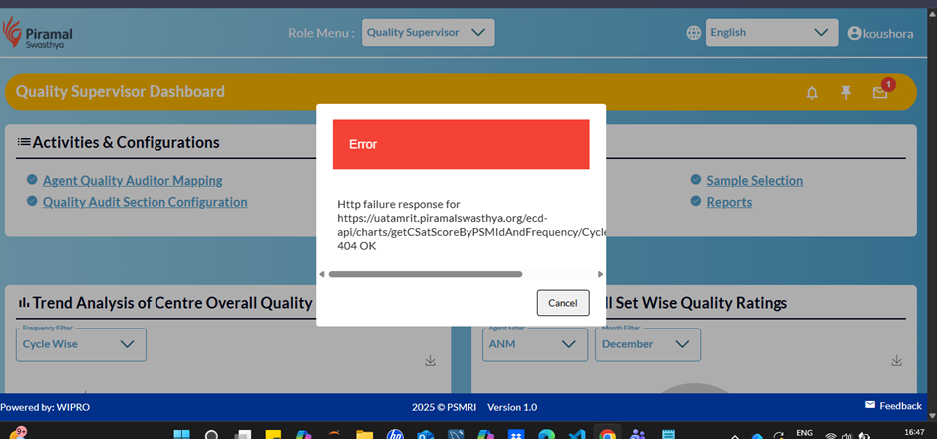937x439 pixels.
Task: Open the Windows Start menu
Action: [x=181, y=435]
